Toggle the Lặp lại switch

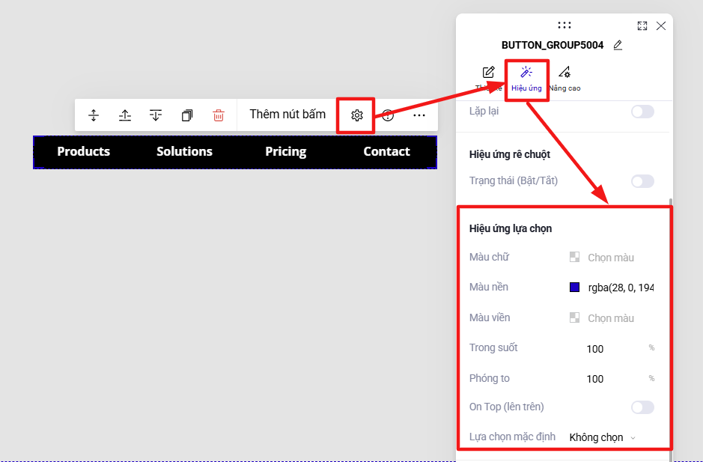[642, 112]
